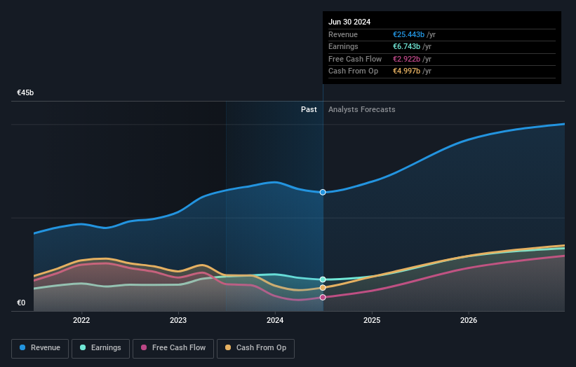The image size is (576, 367).
Task: Click the Revenue row label in tooltip
Action: pos(343,34)
